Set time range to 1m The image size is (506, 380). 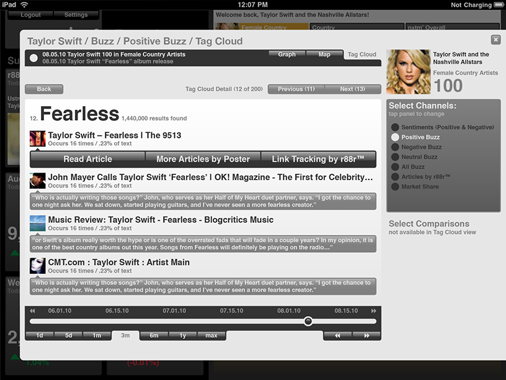(x=97, y=335)
